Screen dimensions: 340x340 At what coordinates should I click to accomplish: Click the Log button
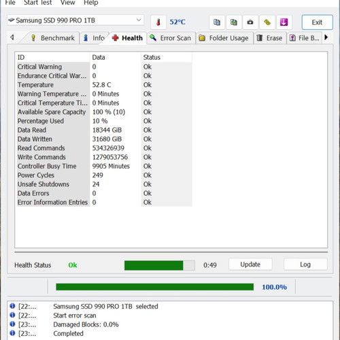coord(305,265)
